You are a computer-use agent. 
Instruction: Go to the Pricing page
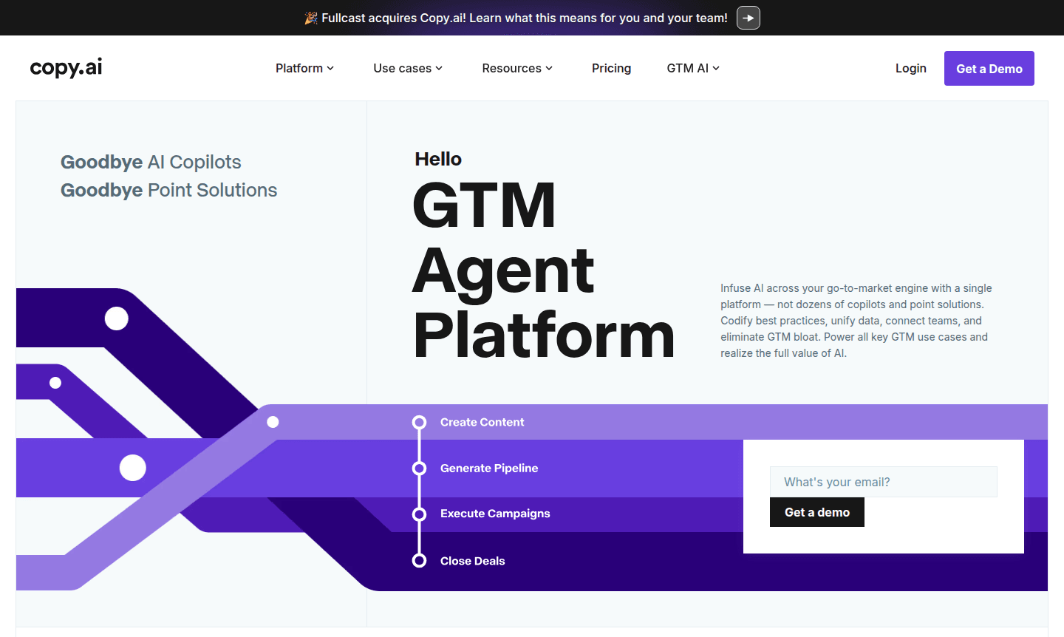coord(611,68)
